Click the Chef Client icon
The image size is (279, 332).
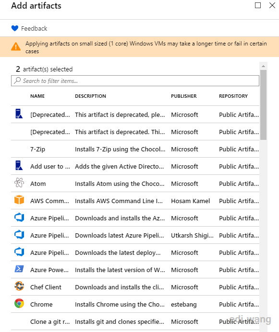click(x=19, y=286)
